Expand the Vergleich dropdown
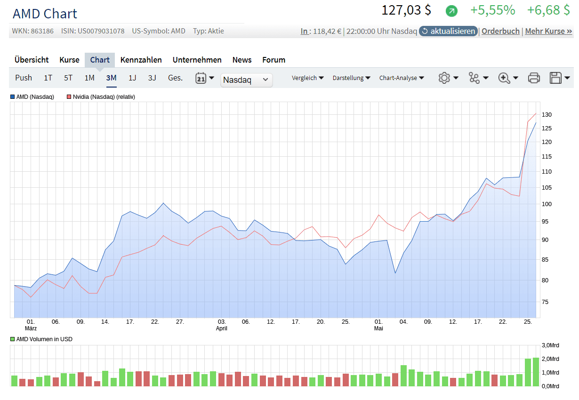Image resolution: width=579 pixels, height=400 pixels. pyautogui.click(x=308, y=78)
